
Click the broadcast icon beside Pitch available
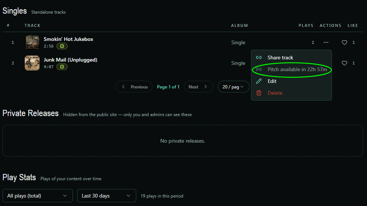258,69
